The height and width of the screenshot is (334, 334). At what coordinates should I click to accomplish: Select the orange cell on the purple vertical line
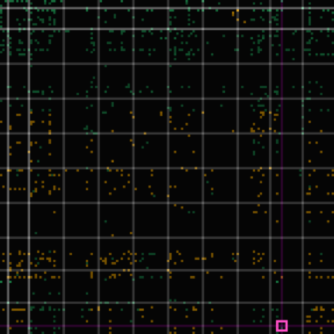282,277
